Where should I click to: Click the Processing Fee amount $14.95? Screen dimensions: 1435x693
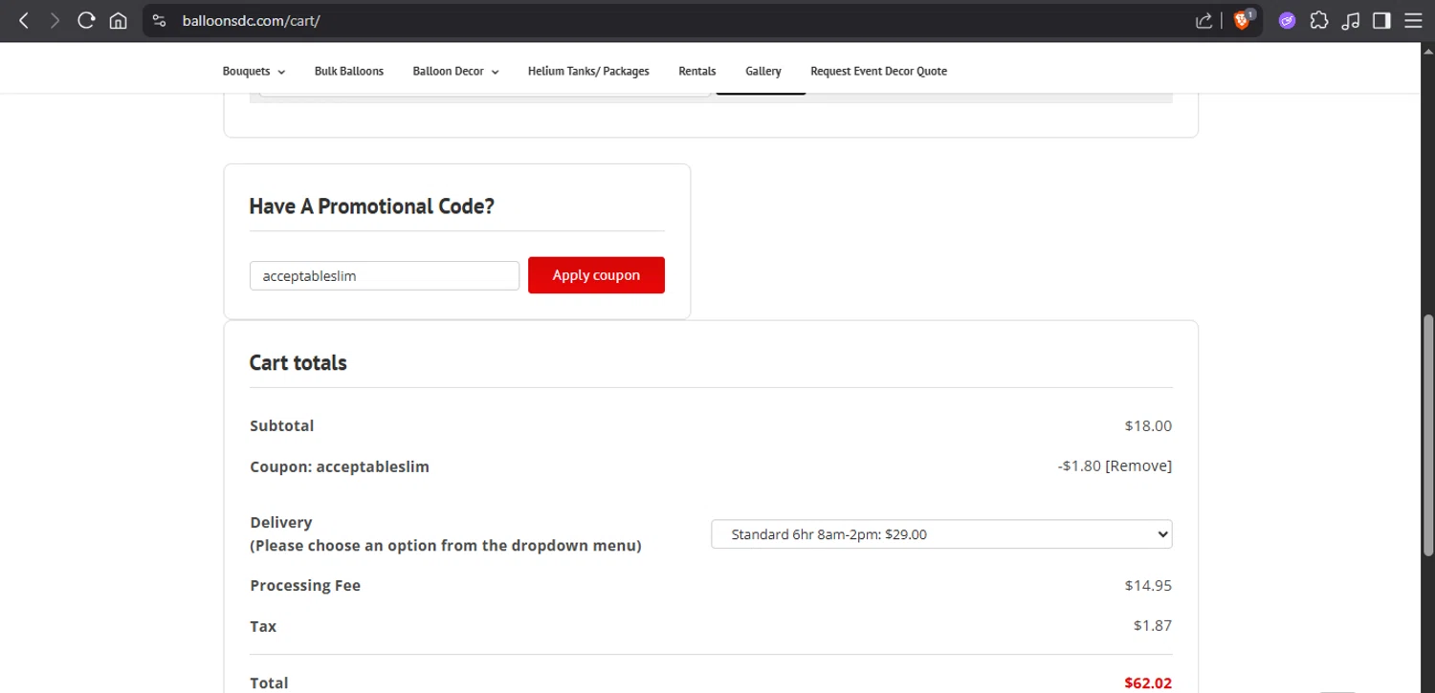coord(1148,585)
